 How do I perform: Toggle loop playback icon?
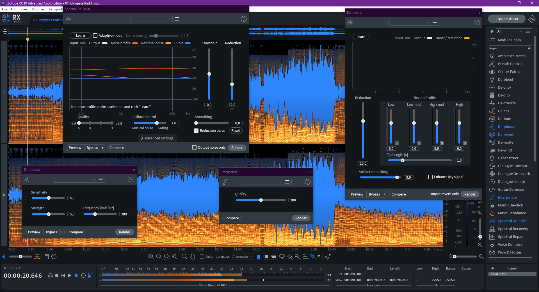click(83, 275)
